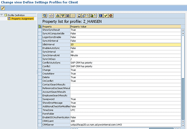Click the Details magnifier icon in toolbar

click(45, 15)
